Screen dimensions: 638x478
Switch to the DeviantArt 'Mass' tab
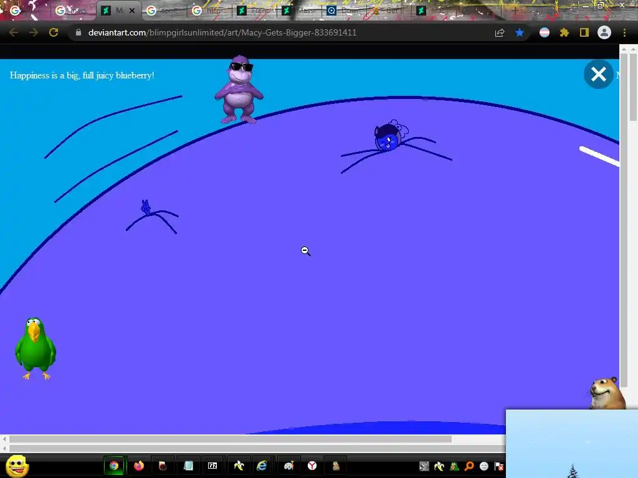pyautogui.click(x=299, y=11)
